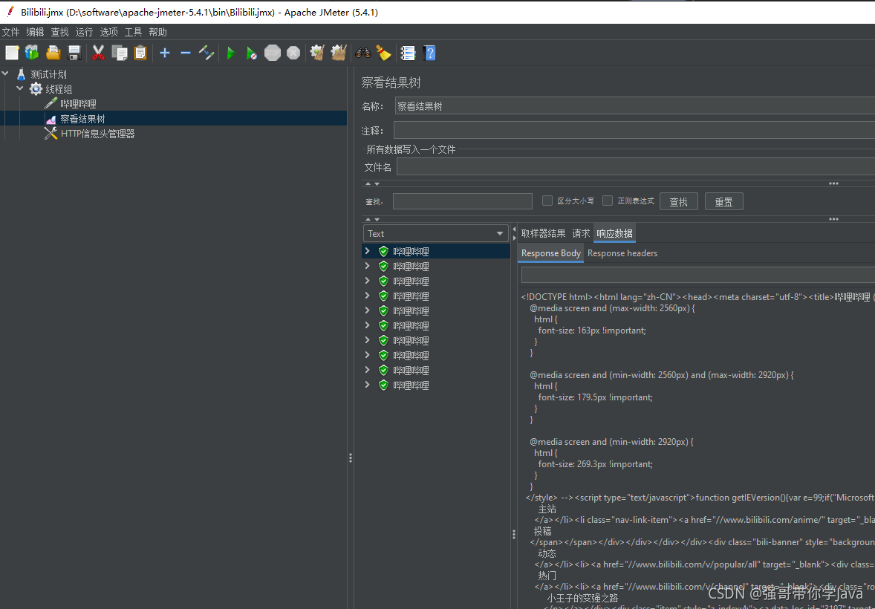Expand the first 哔哩哔哩 sample result
The image size is (875, 609).
coord(367,251)
